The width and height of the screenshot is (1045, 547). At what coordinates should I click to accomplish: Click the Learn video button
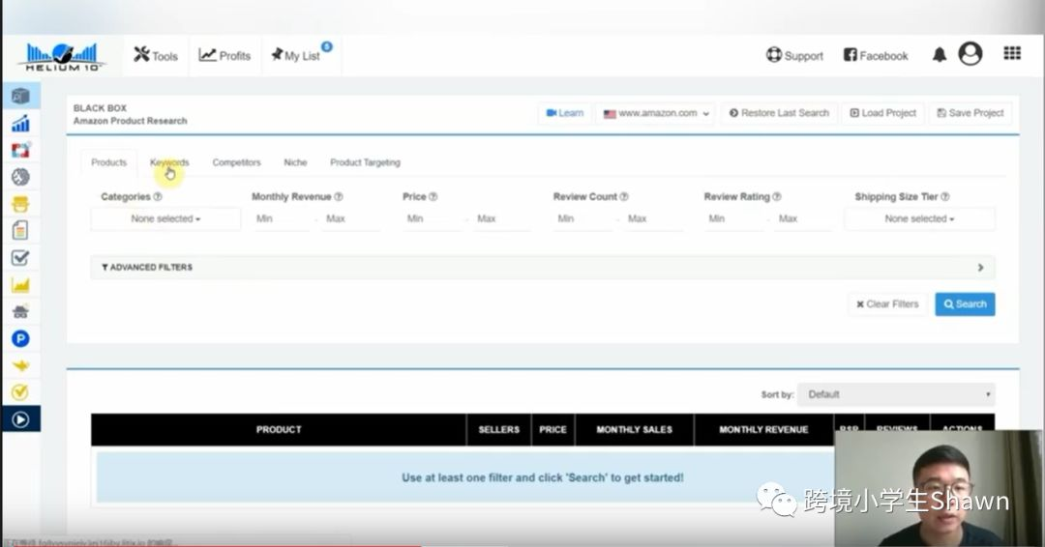point(564,113)
